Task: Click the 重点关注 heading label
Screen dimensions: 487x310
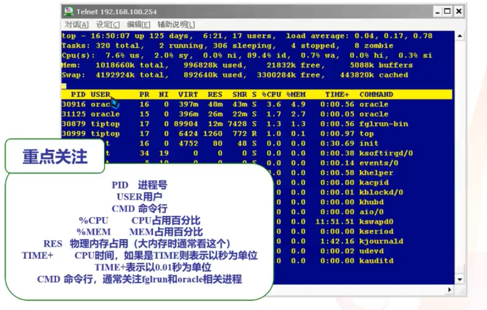Action: (x=55, y=156)
